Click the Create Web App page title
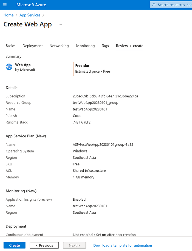This screenshot has height=251, width=192. point(28,24)
